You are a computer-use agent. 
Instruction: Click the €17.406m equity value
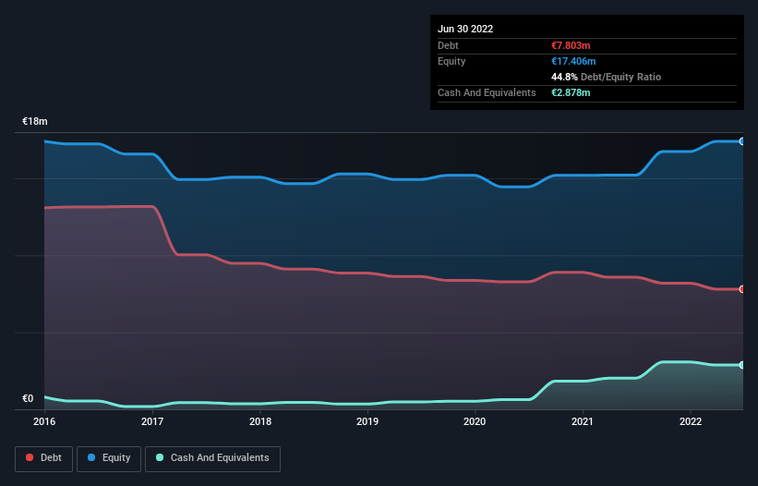(x=573, y=61)
